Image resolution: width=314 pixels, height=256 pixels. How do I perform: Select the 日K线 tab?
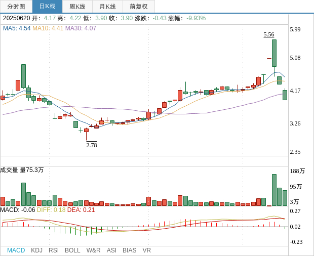click(47, 7)
